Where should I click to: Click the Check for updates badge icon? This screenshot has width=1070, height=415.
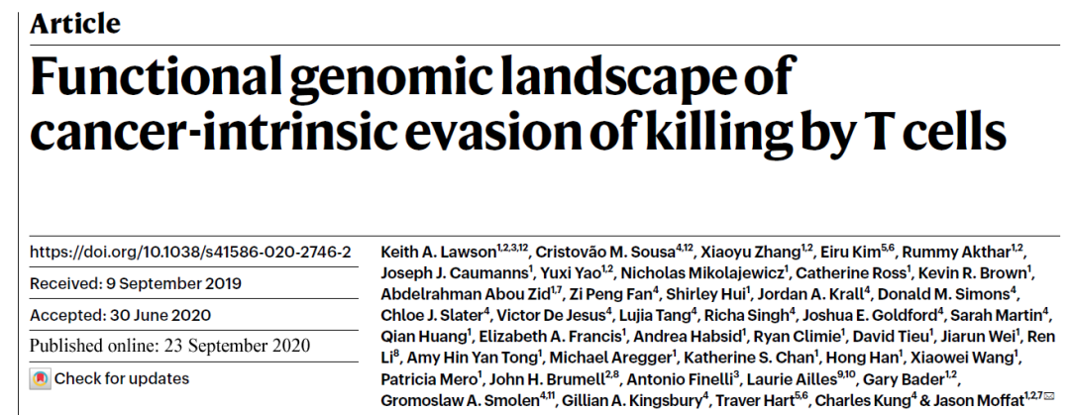point(40,379)
